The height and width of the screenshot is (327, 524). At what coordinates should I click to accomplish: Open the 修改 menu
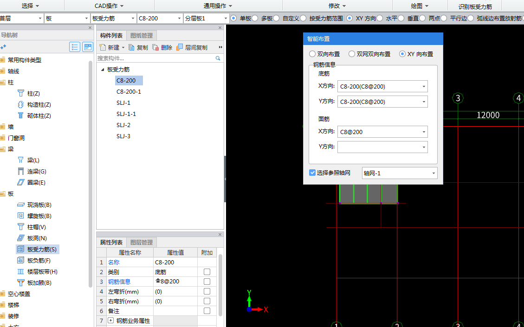coord(337,6)
